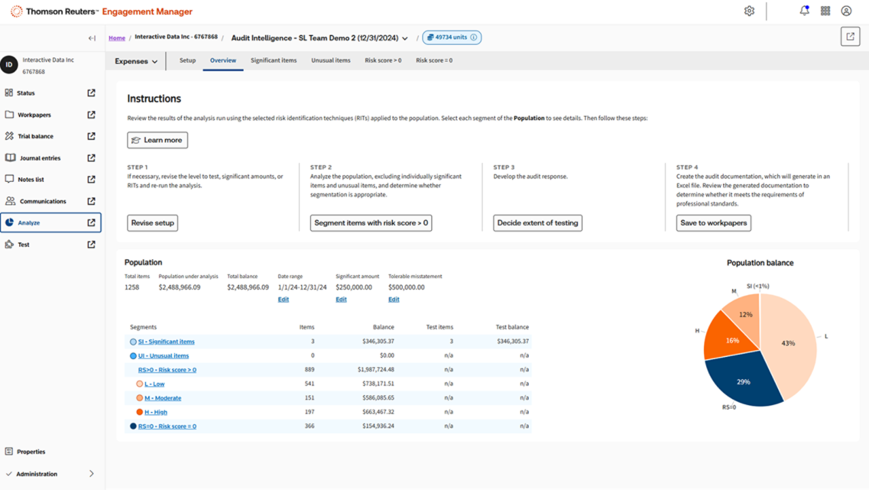Click the Revise setup button
869x490 pixels.
153,223
